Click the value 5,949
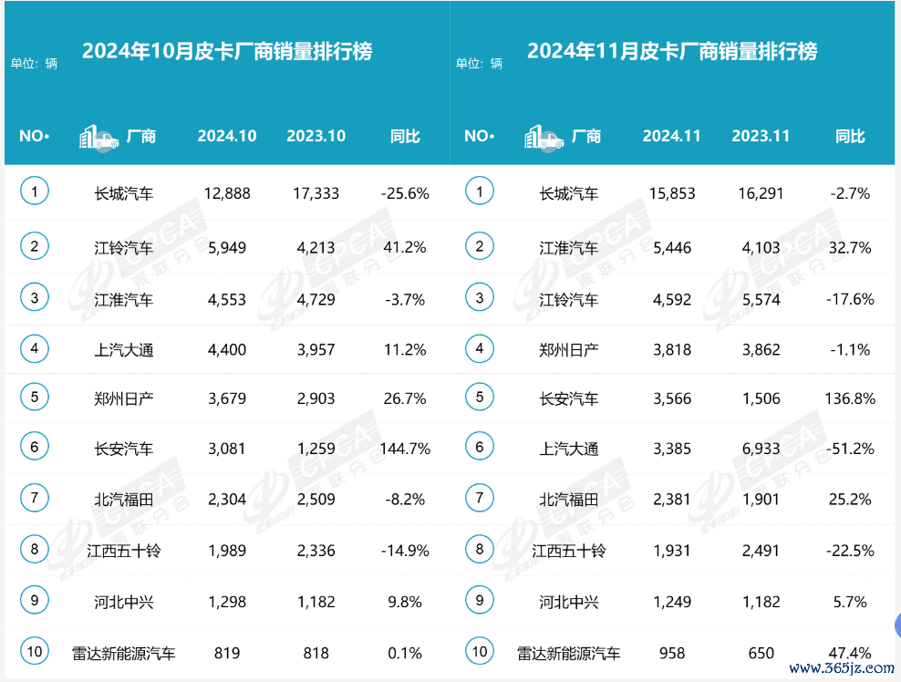901x682 pixels. click(227, 248)
